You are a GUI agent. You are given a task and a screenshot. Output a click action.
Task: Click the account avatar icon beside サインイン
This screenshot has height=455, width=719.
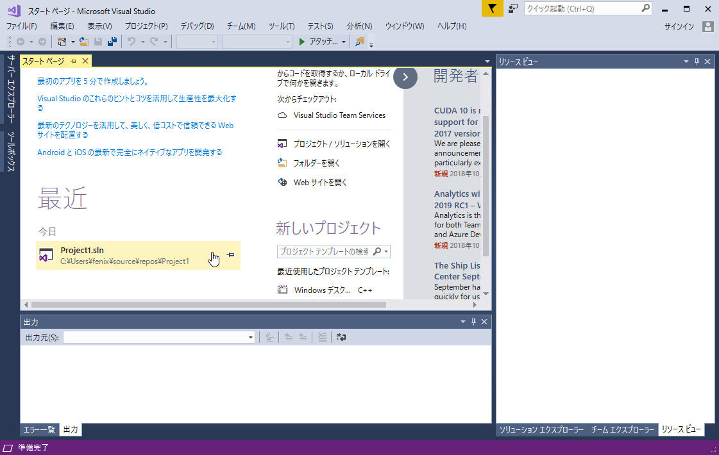pyautogui.click(x=708, y=26)
